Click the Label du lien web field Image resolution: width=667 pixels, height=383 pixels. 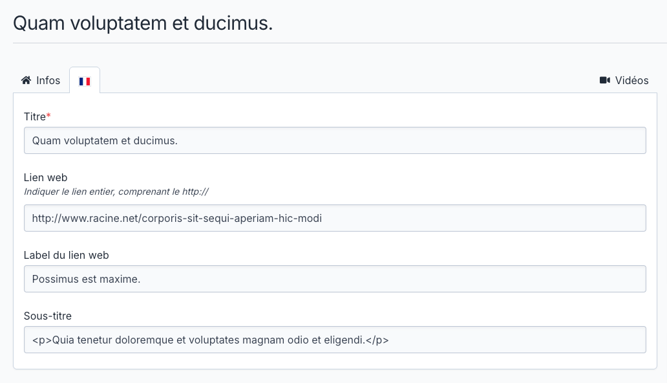[x=335, y=279]
